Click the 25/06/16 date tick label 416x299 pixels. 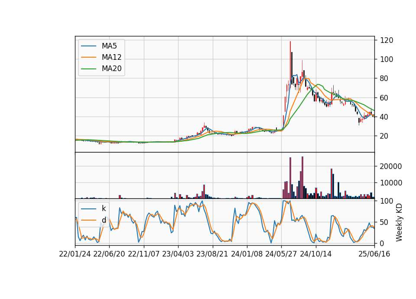coord(374,254)
